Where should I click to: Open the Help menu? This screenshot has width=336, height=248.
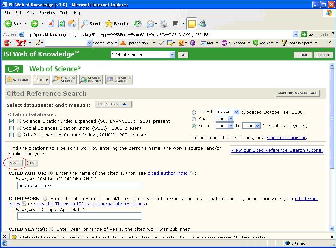77,13
